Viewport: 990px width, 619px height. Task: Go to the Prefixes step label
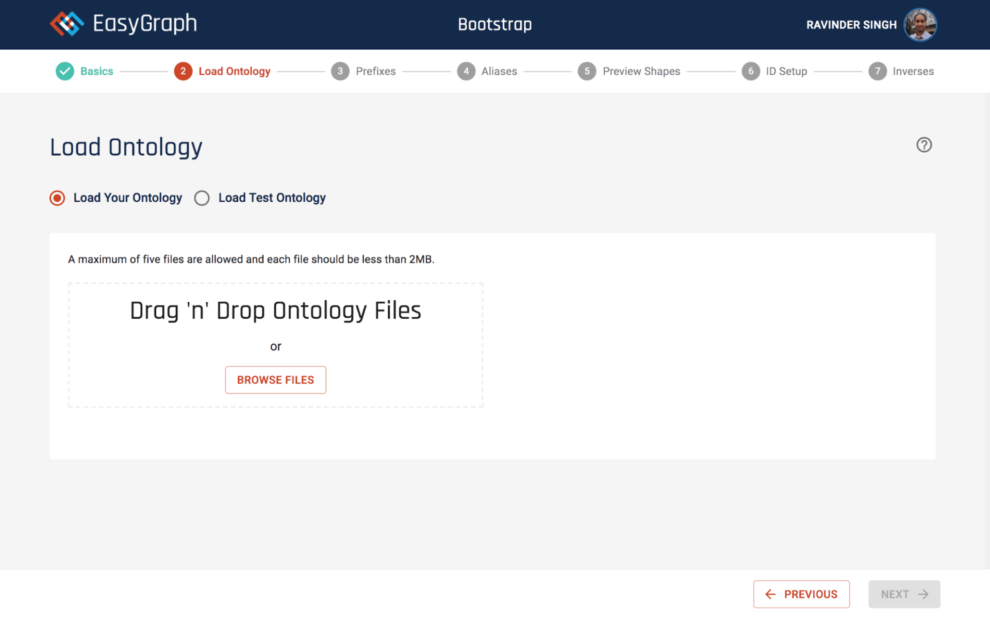tap(375, 71)
